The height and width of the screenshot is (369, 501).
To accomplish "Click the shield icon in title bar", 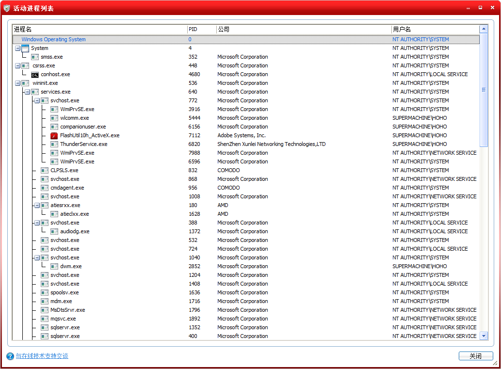I will click(7, 8).
